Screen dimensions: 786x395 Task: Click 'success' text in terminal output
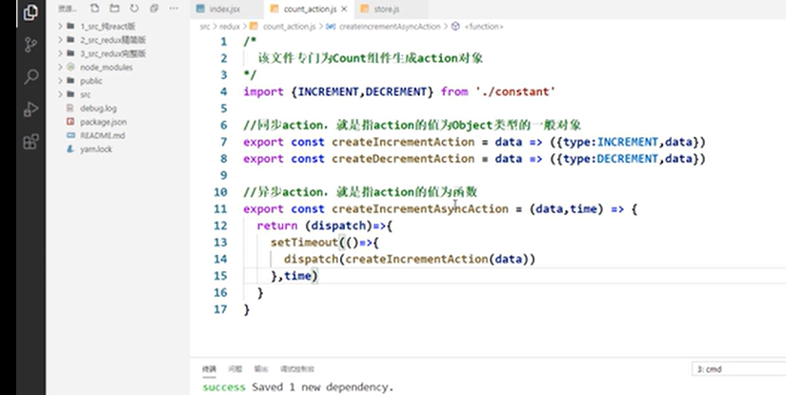click(224, 387)
